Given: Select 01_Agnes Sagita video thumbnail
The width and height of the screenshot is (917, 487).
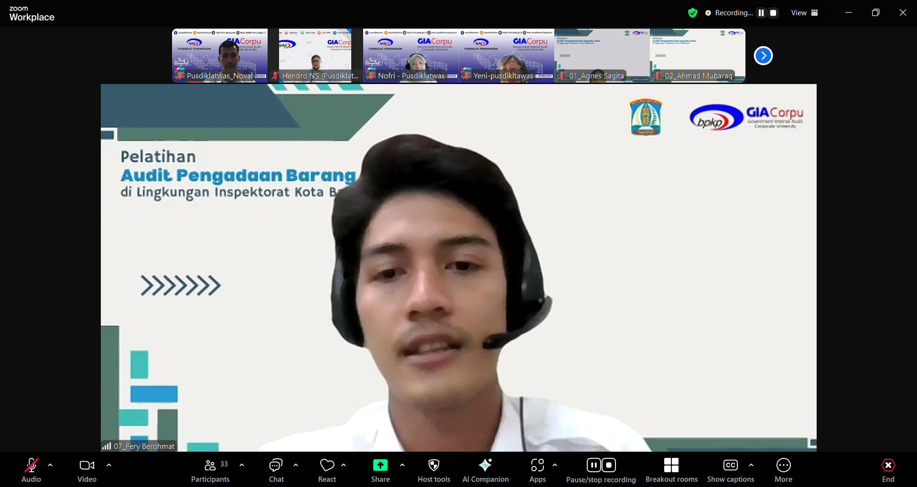Looking at the screenshot, I should pos(601,55).
